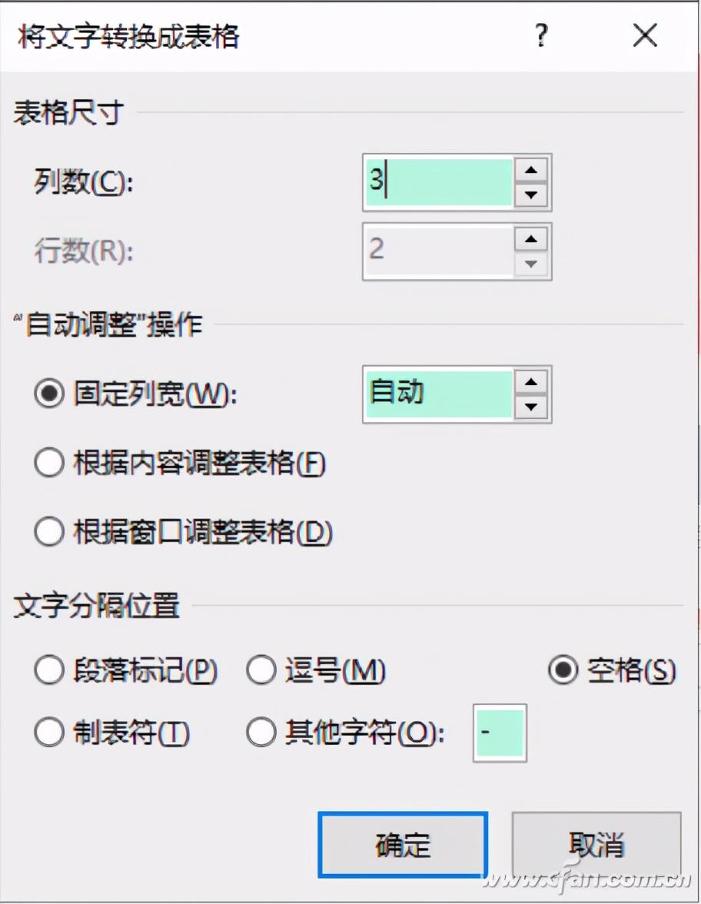701x904 pixels.
Task: Choose 制表符 as text separator
Action: [49, 733]
